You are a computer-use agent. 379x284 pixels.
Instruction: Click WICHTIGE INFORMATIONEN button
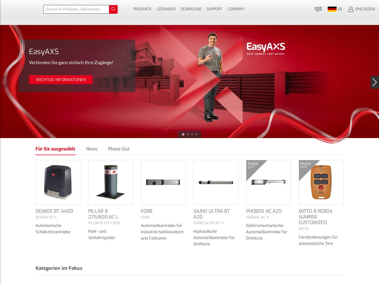[61, 80]
